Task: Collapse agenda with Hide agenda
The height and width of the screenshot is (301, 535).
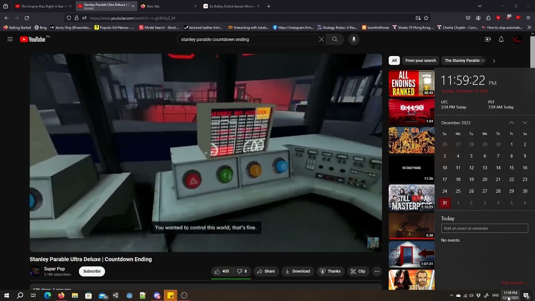Action: coord(515,283)
